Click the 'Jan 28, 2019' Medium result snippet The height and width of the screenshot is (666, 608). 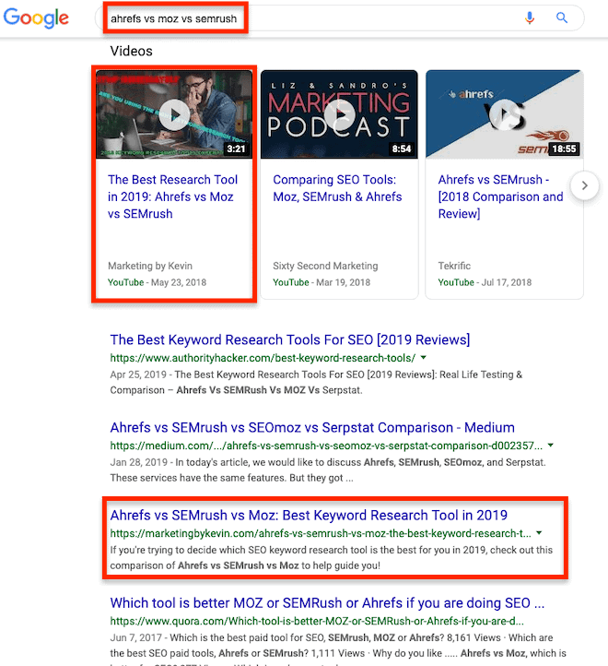[328, 470]
